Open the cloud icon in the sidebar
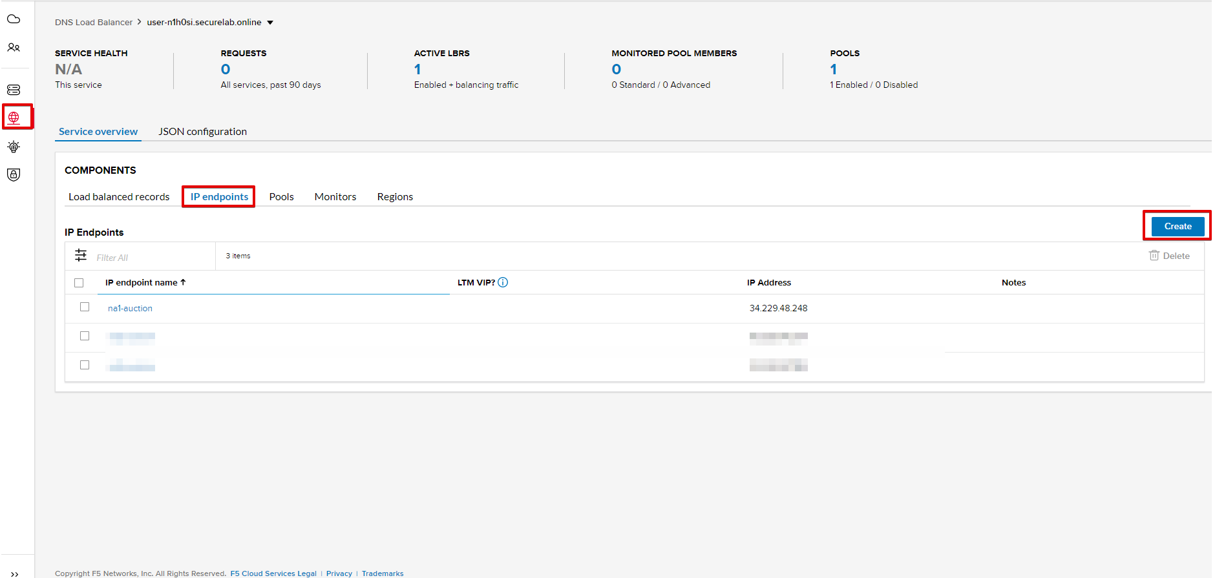1215x578 pixels. [x=14, y=19]
